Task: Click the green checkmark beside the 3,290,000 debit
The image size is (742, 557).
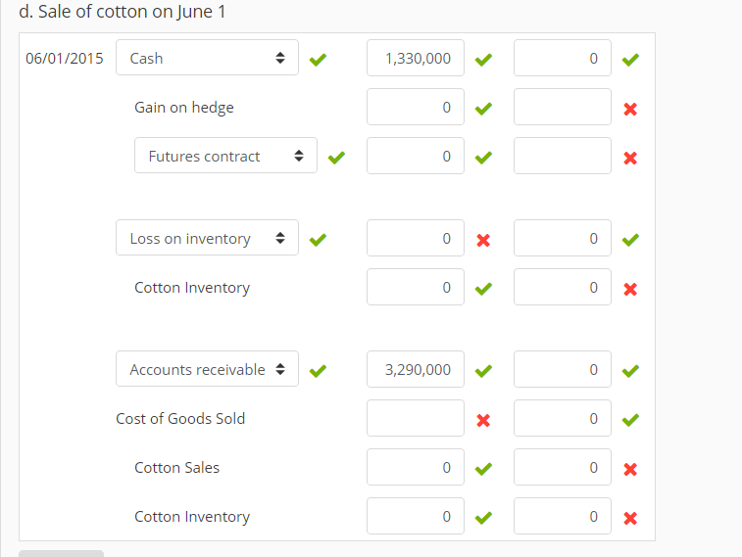Action: tap(483, 371)
